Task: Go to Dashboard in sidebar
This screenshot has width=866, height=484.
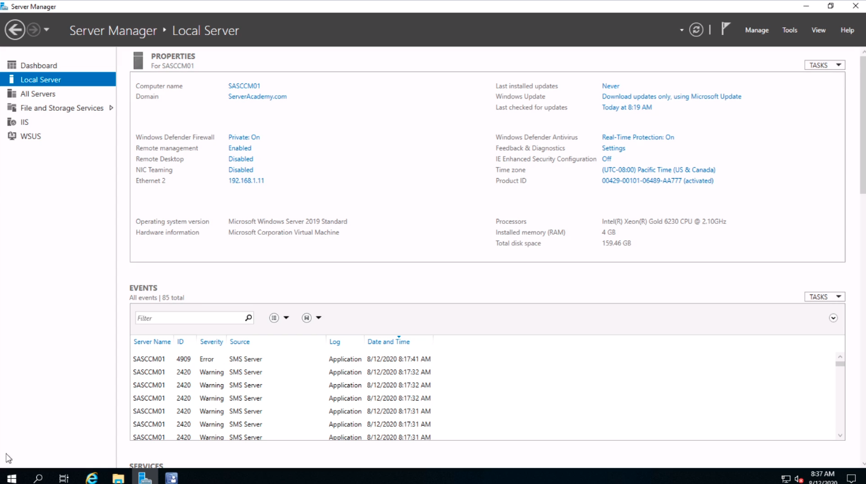Action: click(x=38, y=66)
